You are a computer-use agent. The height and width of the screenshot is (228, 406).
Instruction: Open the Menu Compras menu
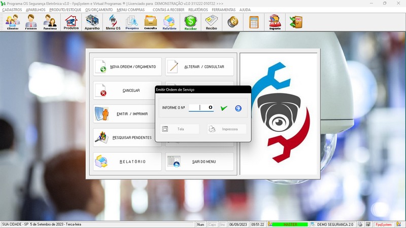point(130,10)
